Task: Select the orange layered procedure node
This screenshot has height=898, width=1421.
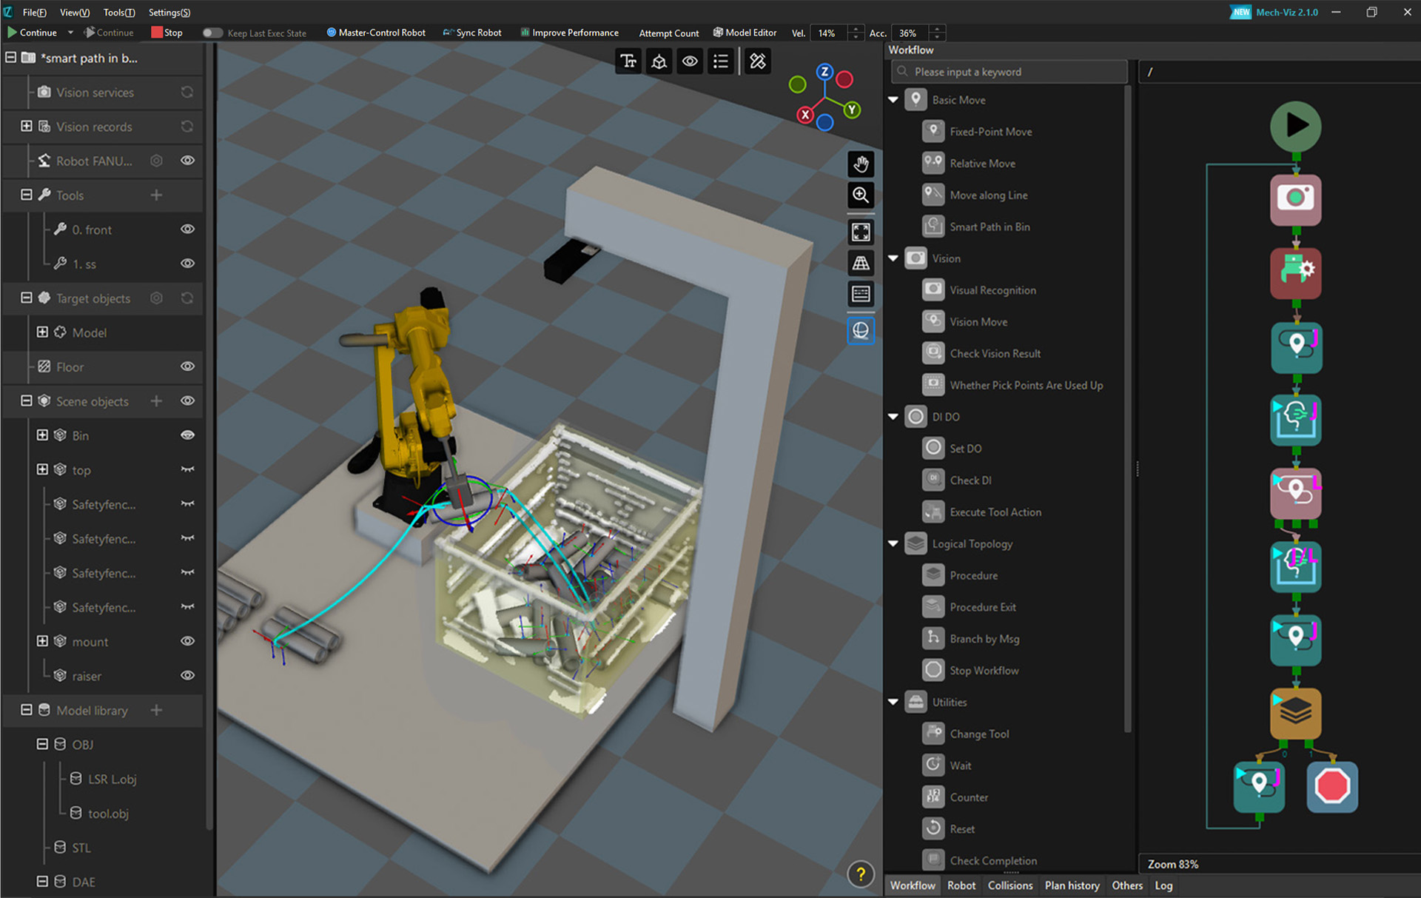Action: [x=1295, y=713]
